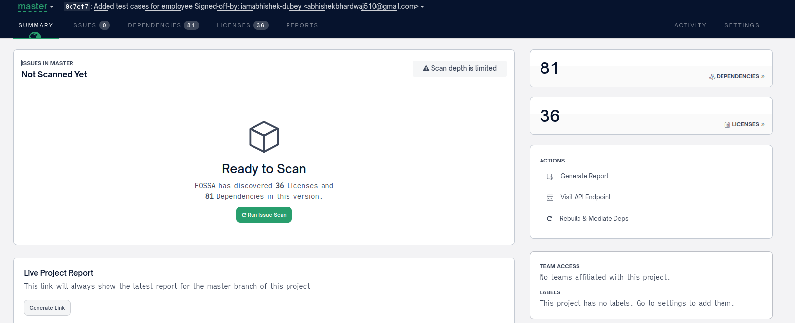Click the licenses clipboard icon
Viewport: 795px width, 323px height.
point(727,125)
